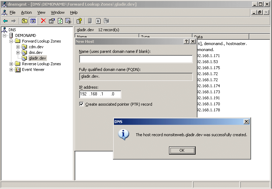The width and height of the screenshot is (272, 189).
Task: Click the Back arrow toolbar icon
Action: pyautogui.click(x=5, y=21)
